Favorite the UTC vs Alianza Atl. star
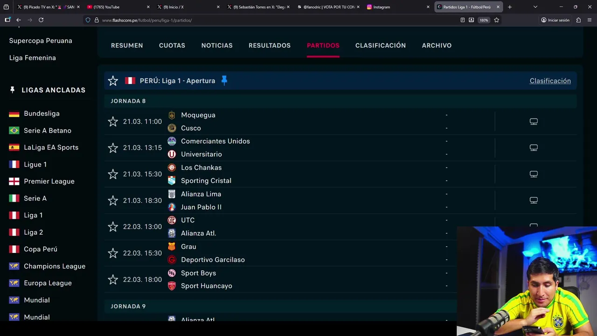The image size is (597, 336). tap(113, 227)
